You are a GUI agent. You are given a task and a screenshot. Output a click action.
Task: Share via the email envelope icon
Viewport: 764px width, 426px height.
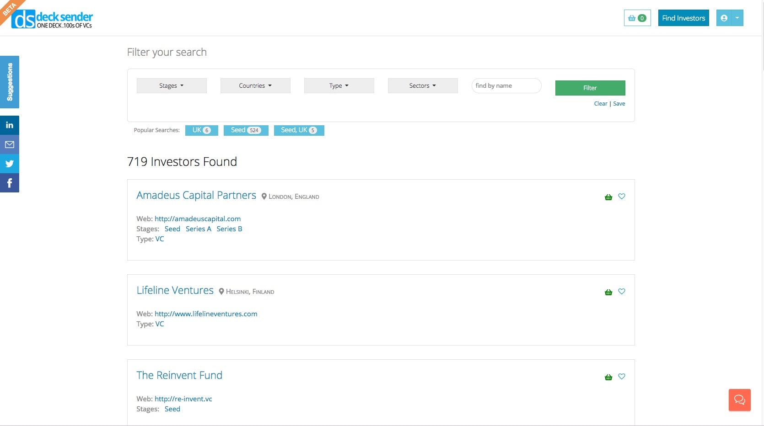pyautogui.click(x=10, y=144)
